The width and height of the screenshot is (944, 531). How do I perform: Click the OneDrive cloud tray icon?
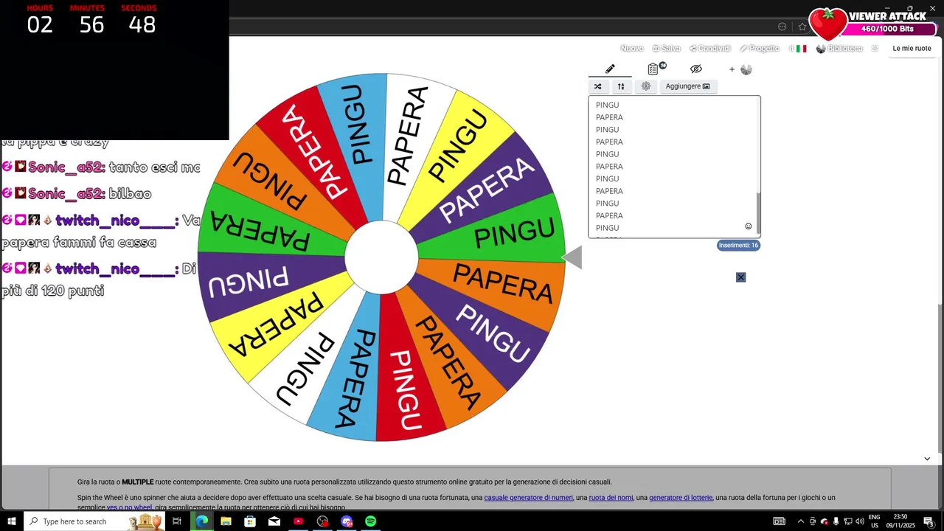pos(825,521)
